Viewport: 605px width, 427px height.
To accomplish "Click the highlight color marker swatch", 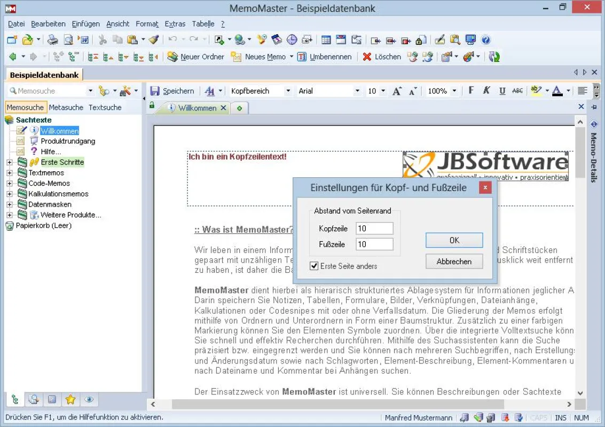I will [x=536, y=91].
